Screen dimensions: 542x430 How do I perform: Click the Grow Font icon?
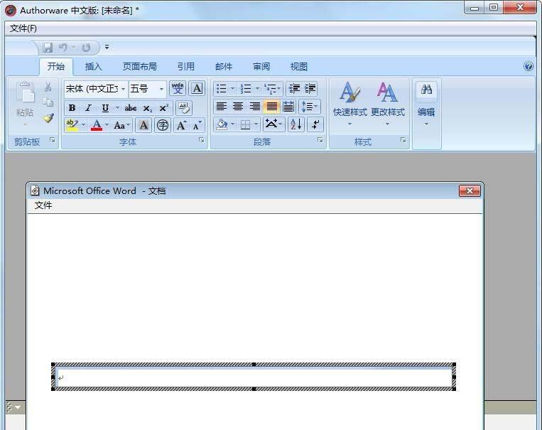point(181,125)
